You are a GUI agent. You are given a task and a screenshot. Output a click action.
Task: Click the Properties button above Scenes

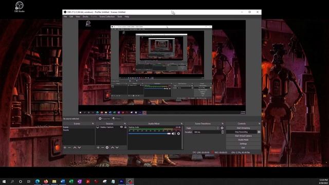tap(104, 119)
